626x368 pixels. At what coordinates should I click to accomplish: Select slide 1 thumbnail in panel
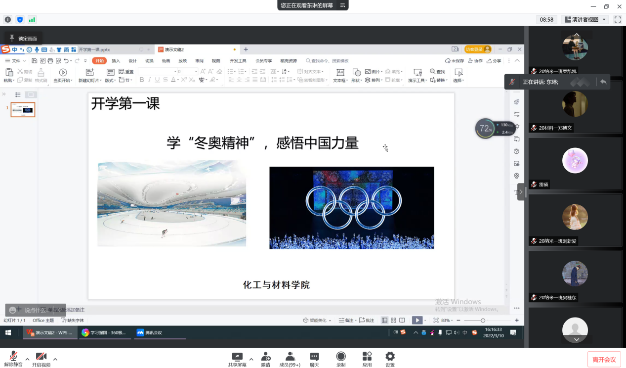[23, 110]
